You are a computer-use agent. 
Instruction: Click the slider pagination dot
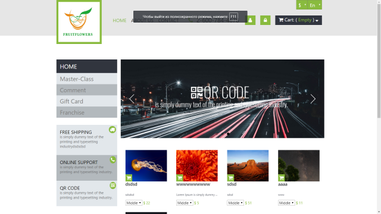(x=228, y=134)
